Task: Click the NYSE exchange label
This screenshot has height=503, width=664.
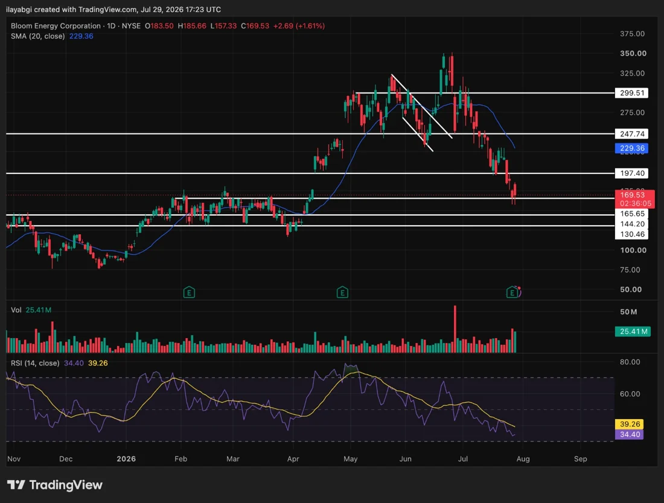Action: pyautogui.click(x=131, y=26)
